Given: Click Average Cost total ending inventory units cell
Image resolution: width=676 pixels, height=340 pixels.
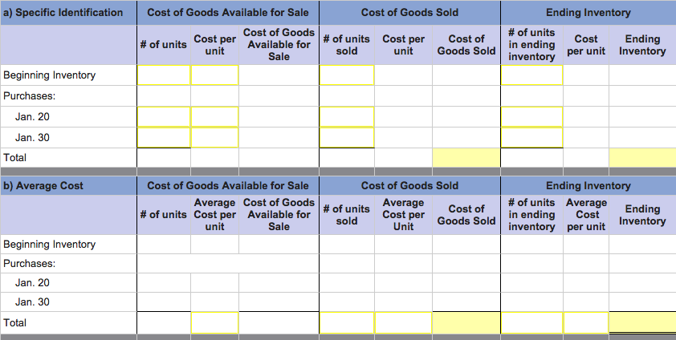Looking at the screenshot, I should coord(531,322).
